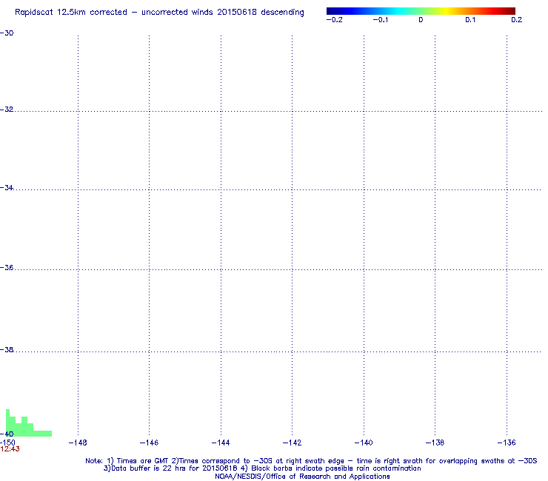This screenshot has width=548, height=481.
Task: Click the -136 longitude axis label
Action: point(507,443)
